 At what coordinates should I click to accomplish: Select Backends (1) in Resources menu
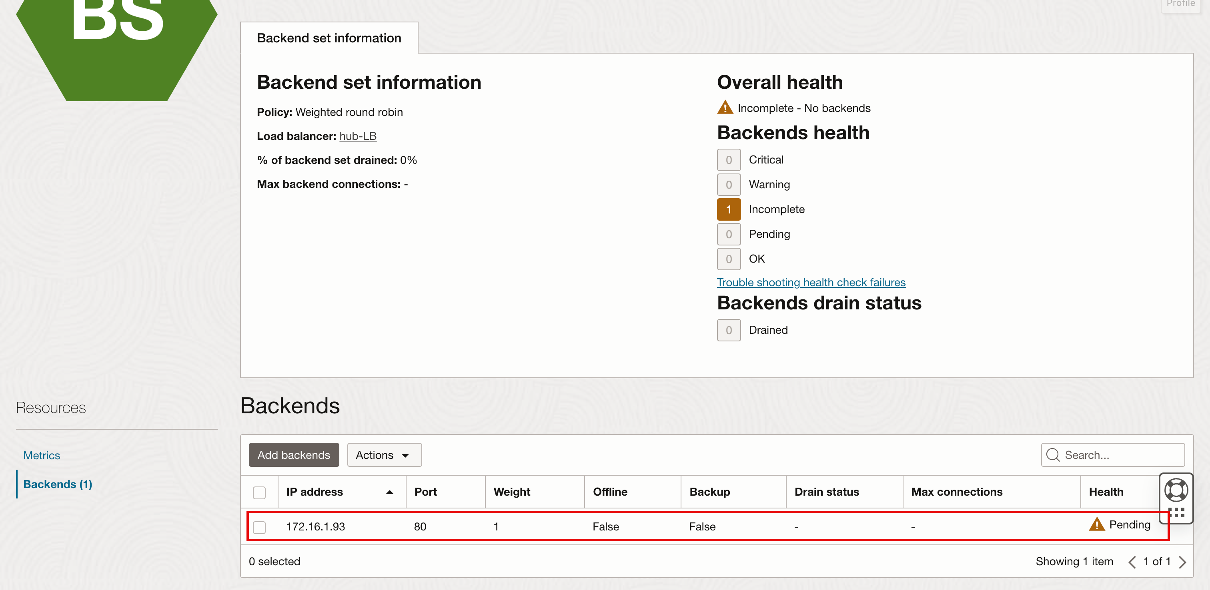57,484
